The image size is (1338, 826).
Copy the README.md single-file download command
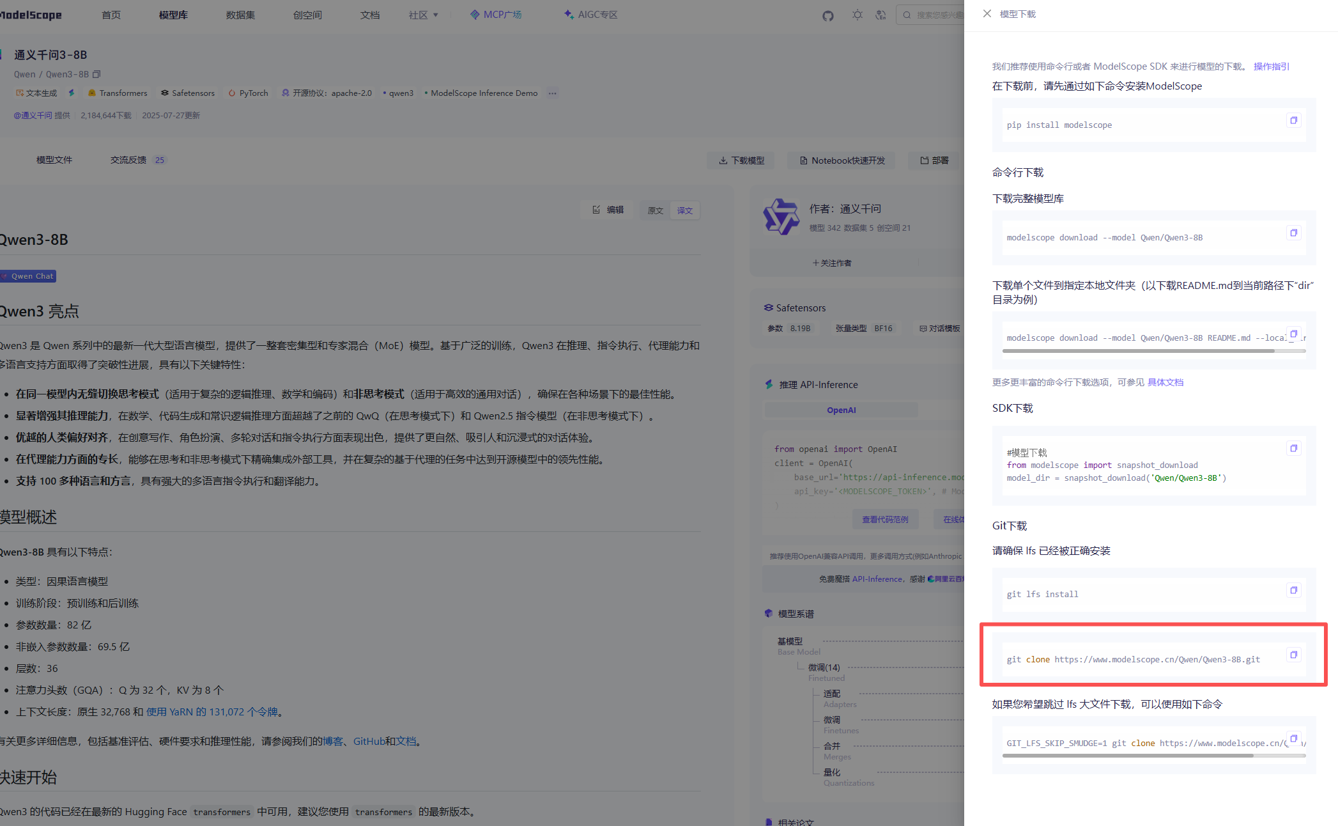tap(1293, 334)
